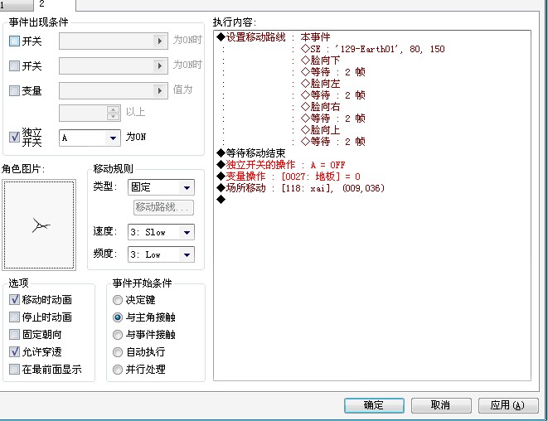This screenshot has height=421, width=548.
Task: Click the variable name field
Action: point(107,91)
